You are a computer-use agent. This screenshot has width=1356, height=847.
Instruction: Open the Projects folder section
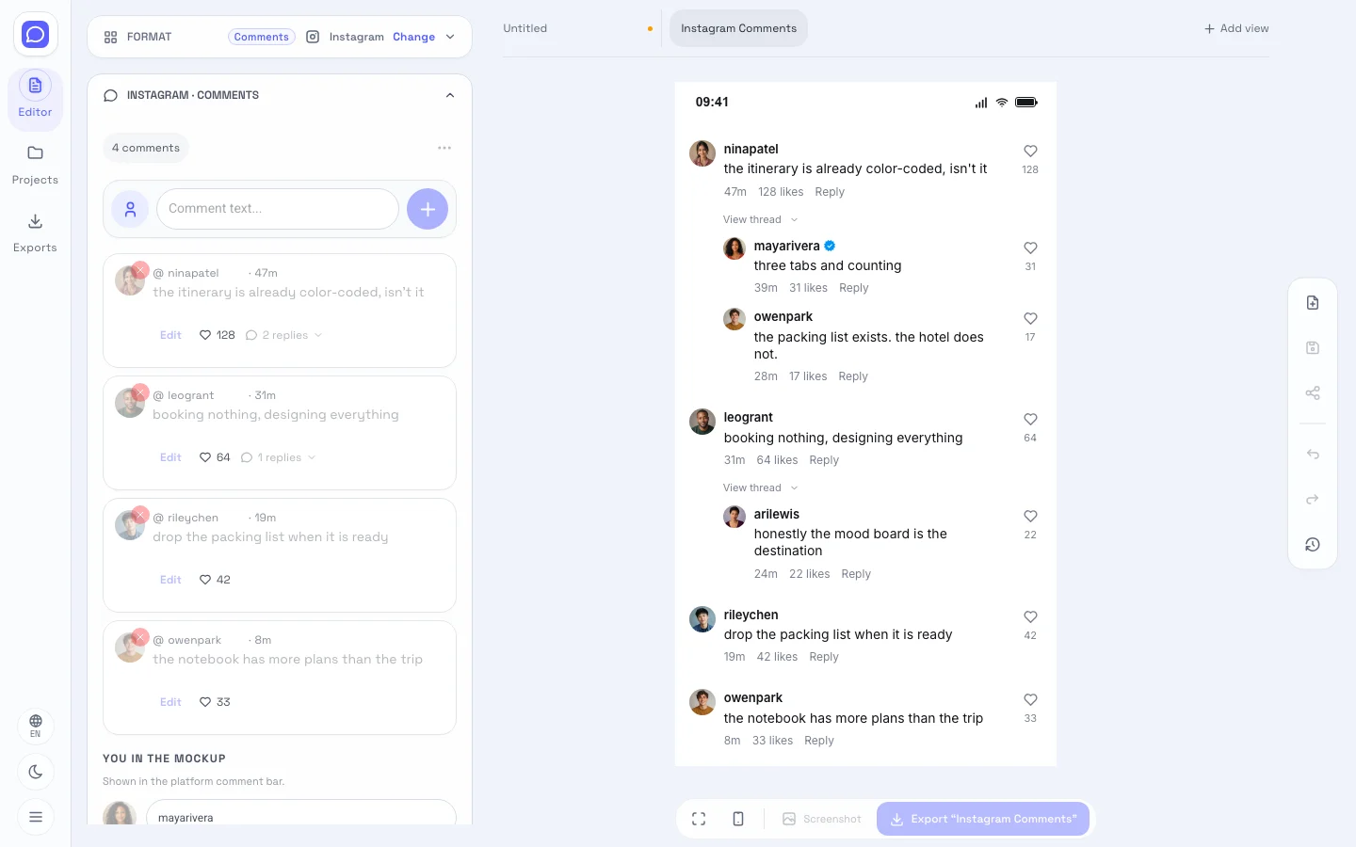(35, 165)
